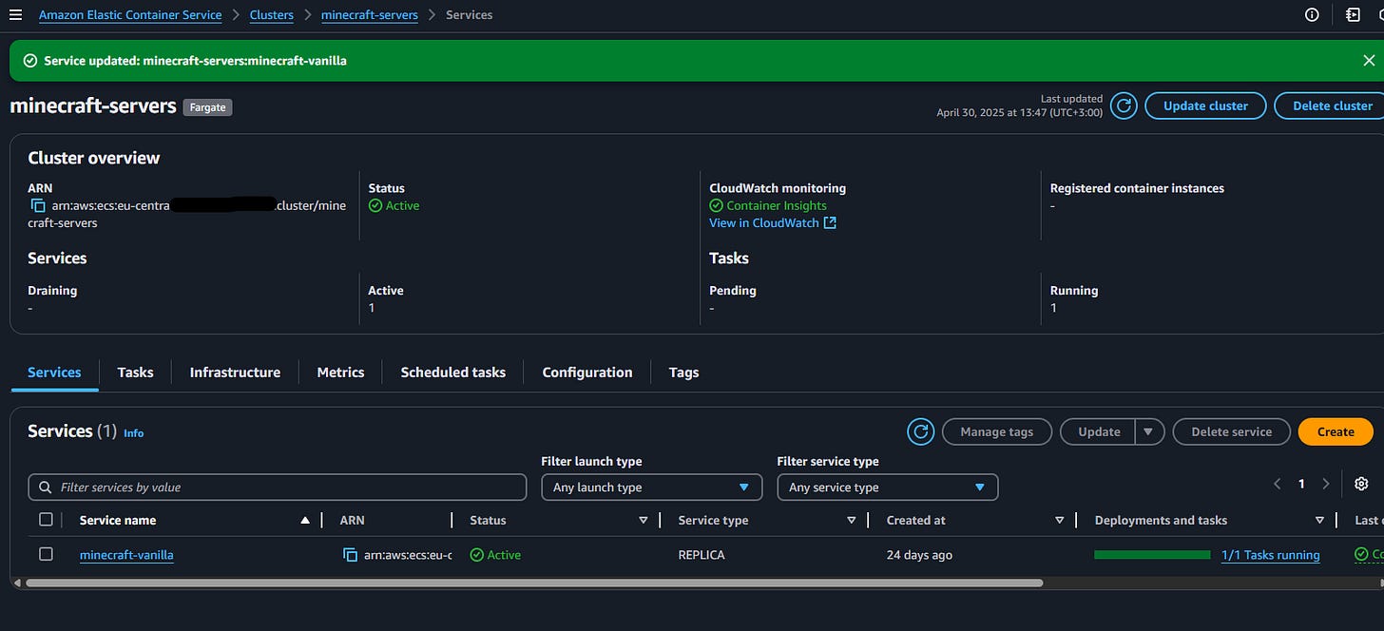Open Status column sort menu
The image size is (1384, 631).
tap(643, 520)
